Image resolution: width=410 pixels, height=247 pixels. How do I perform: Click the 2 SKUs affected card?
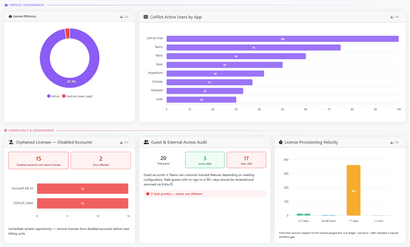101,160
